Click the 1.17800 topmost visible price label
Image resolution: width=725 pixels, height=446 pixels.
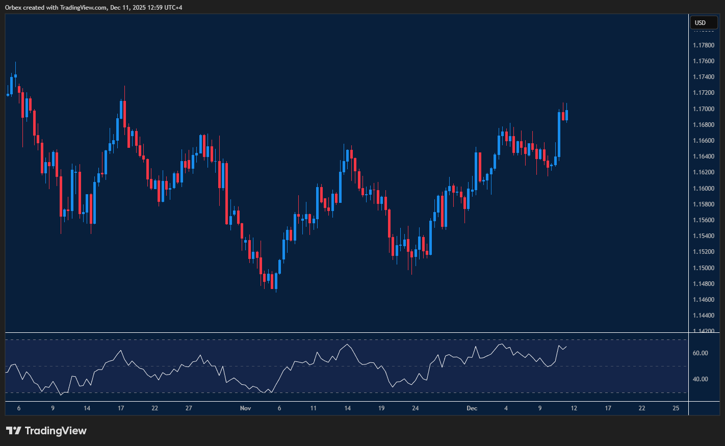704,45
